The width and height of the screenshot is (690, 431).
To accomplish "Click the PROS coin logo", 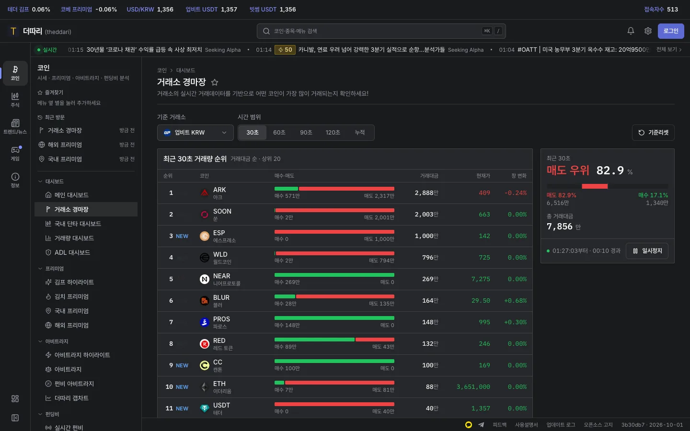I will pos(205,322).
